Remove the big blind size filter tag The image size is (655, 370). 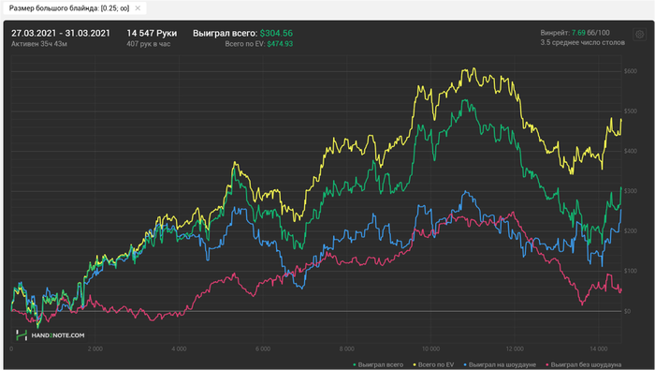click(138, 7)
